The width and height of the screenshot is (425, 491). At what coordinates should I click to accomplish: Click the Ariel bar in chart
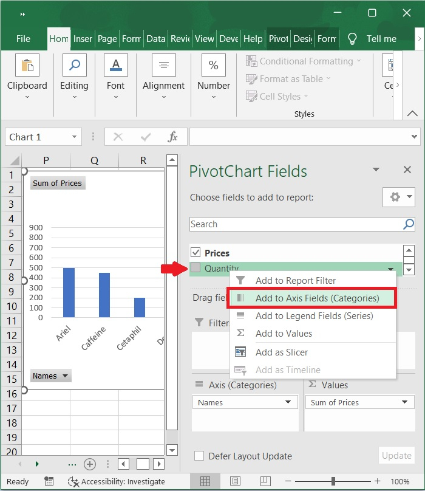[69, 292]
